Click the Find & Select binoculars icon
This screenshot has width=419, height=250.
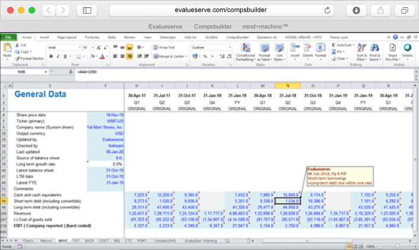(375, 48)
